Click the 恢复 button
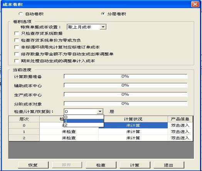The image size is (202, 171). coord(33,165)
